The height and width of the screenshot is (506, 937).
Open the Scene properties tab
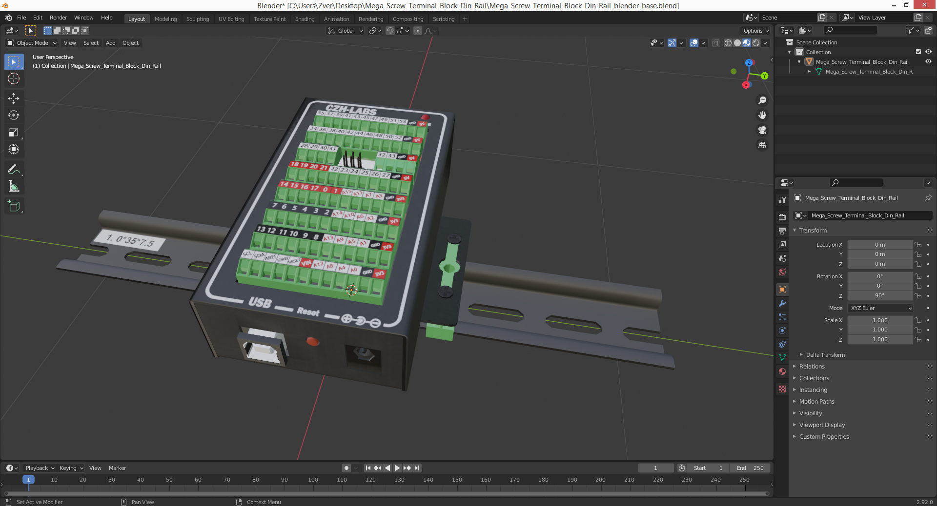(782, 258)
